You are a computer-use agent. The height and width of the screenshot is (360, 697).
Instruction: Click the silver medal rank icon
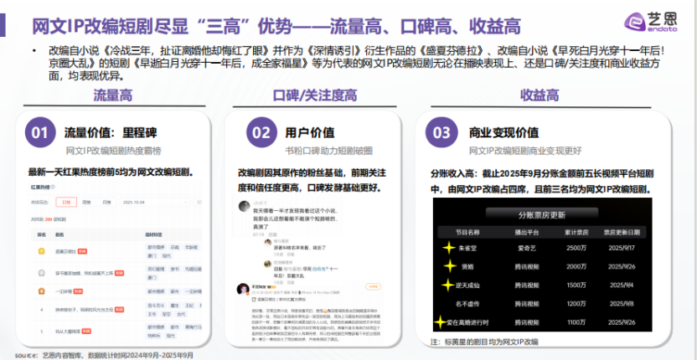pyautogui.click(x=41, y=272)
